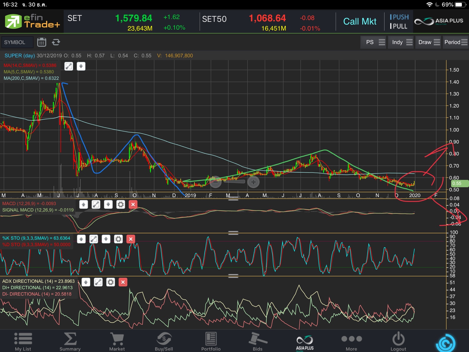Switch to PUSH streaming mode
The height and width of the screenshot is (352, 469).
399,17
